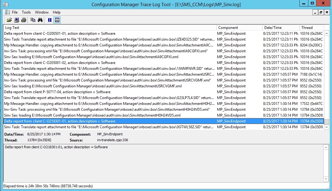Viewport: 332px width, 191px height.
Task: Open a log file with the folder icon
Action: coord(9,20)
